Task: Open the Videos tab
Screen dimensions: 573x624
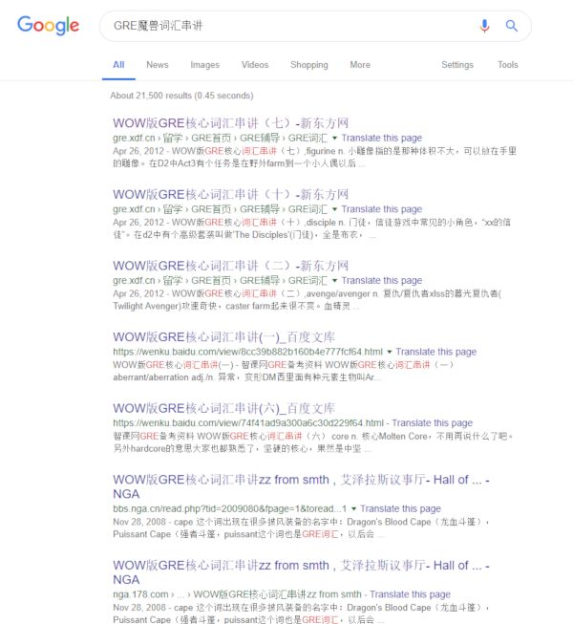Action: pyautogui.click(x=255, y=65)
